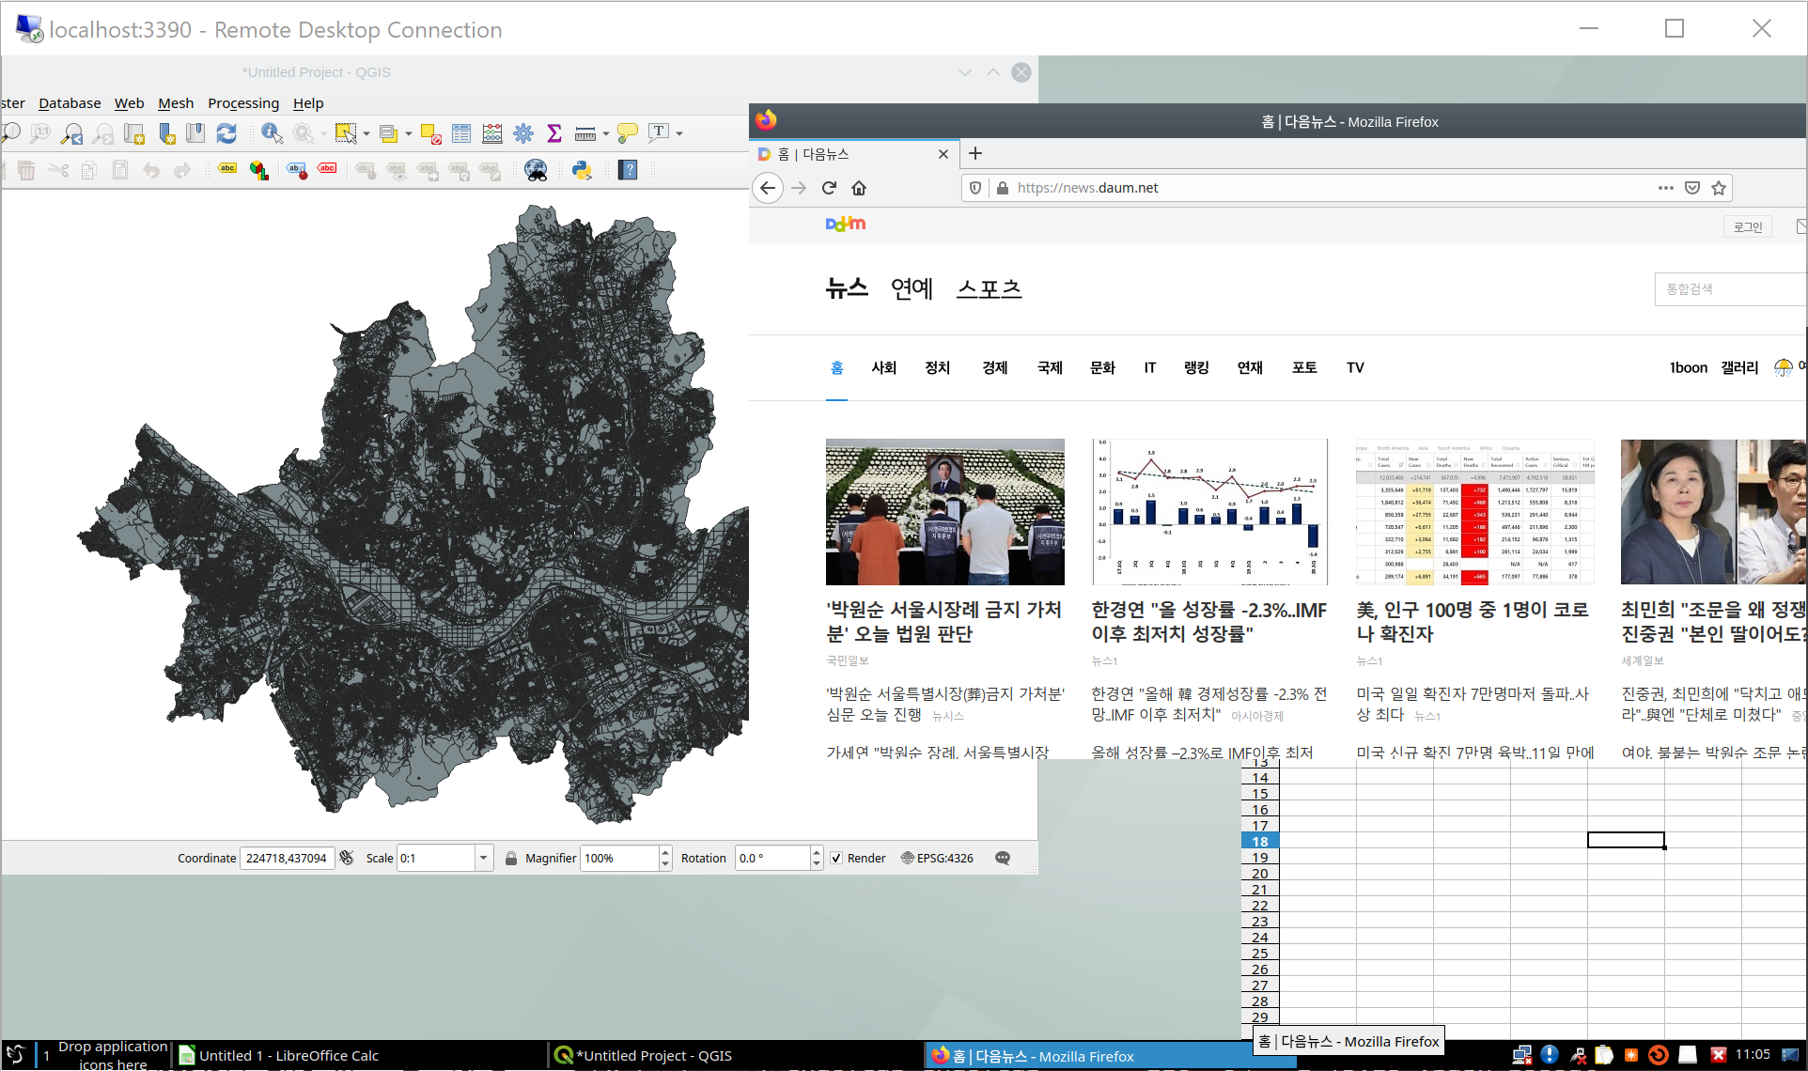The height and width of the screenshot is (1071, 1808).
Task: Open the Field Calculator abacus icon
Action: pyautogui.click(x=492, y=133)
